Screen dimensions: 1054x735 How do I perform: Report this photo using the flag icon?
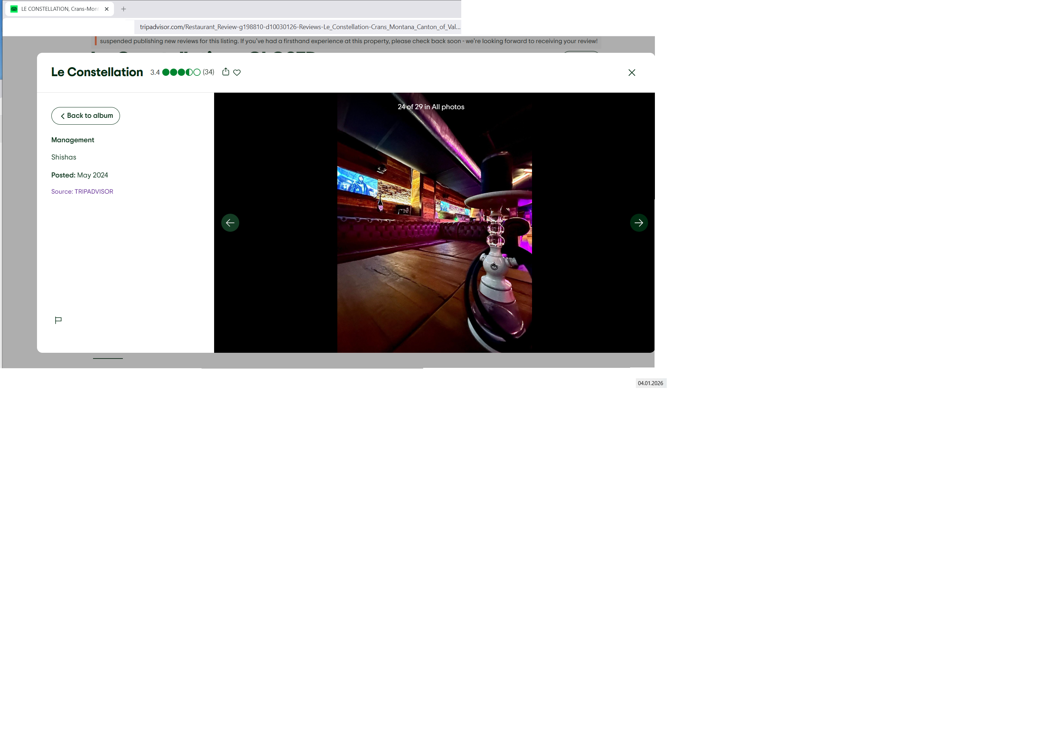pyautogui.click(x=58, y=320)
